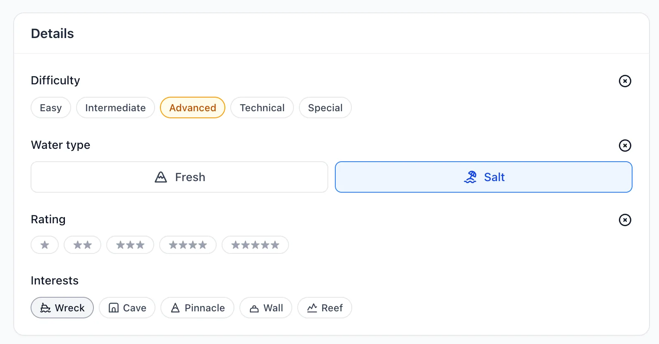Choose Special difficulty
Image resolution: width=659 pixels, height=344 pixels.
click(x=325, y=107)
